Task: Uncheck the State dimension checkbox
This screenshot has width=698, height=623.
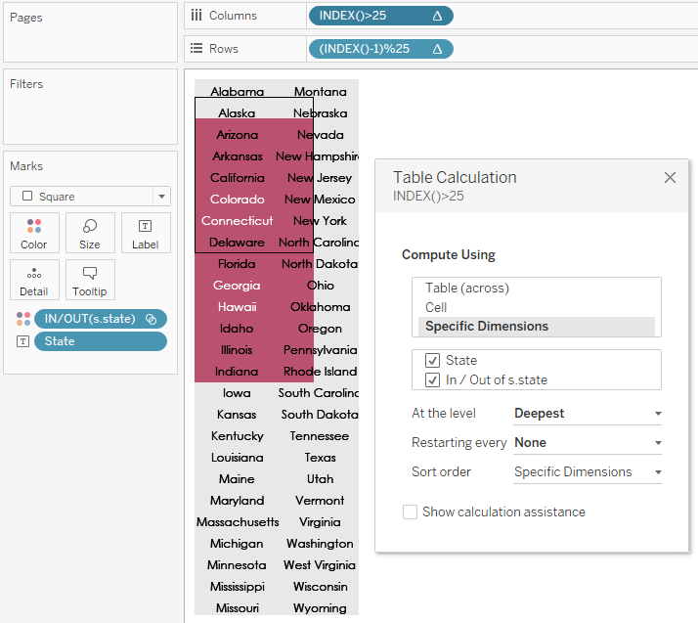Action: [433, 361]
